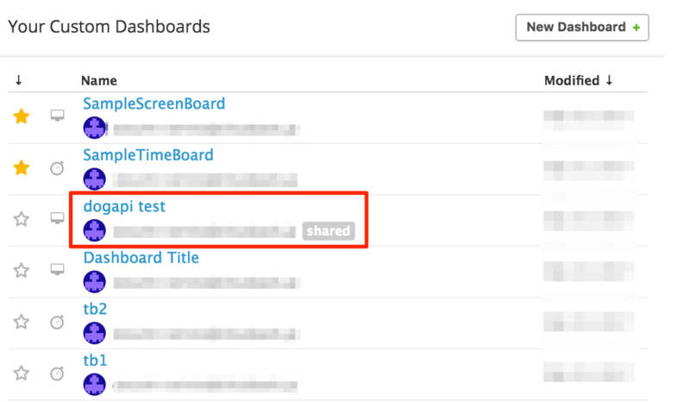Click SampleScreenBoard's screenboard monitor icon

(x=57, y=116)
